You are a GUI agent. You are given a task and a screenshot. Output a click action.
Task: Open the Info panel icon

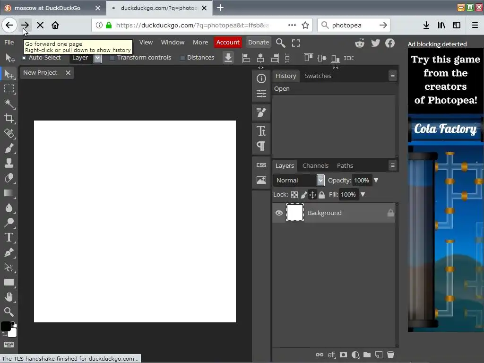(261, 79)
